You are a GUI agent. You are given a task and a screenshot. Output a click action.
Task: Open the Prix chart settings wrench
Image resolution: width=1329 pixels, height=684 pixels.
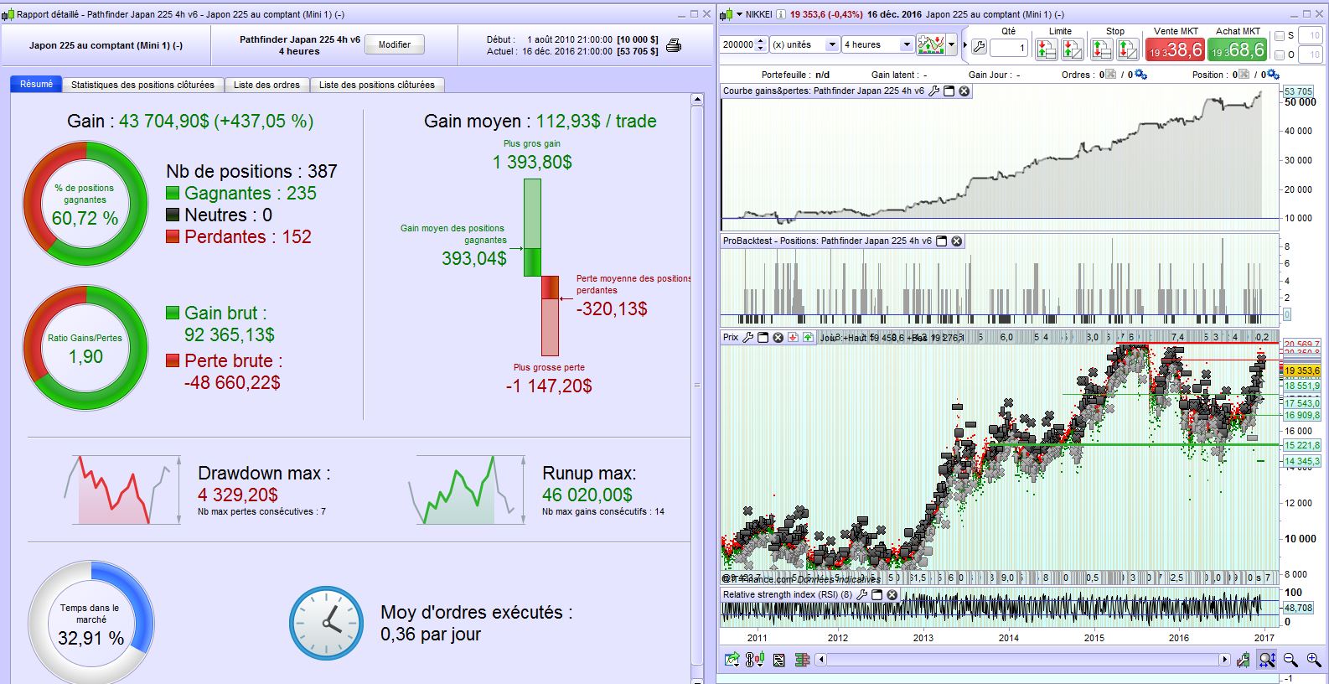tap(748, 337)
